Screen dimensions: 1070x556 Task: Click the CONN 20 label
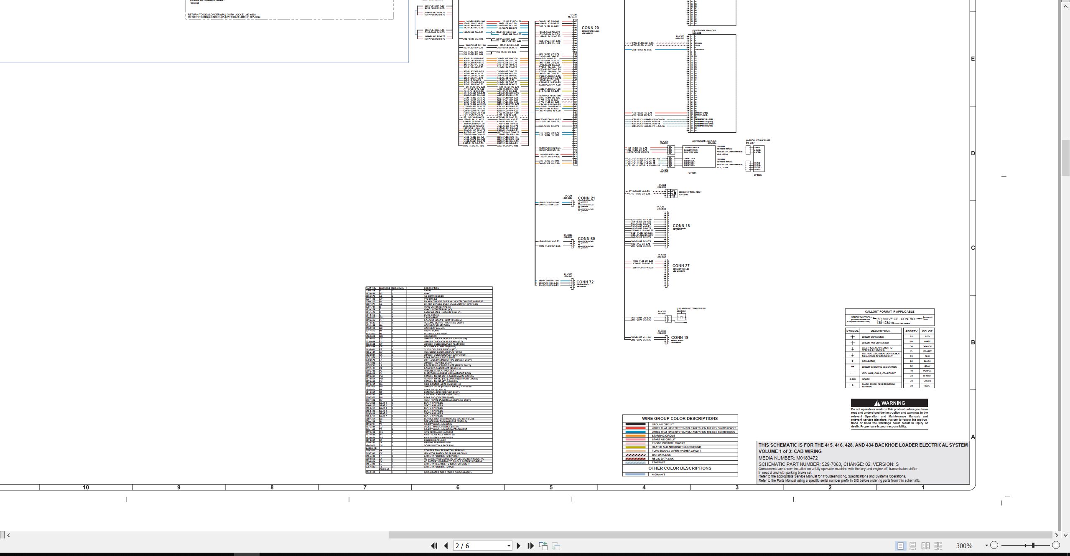590,28
